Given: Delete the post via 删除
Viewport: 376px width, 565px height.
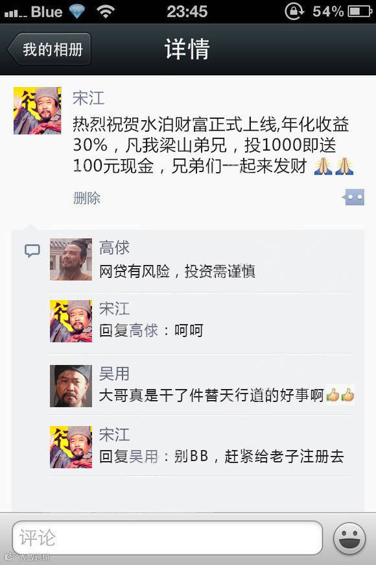Looking at the screenshot, I should click(x=87, y=198).
